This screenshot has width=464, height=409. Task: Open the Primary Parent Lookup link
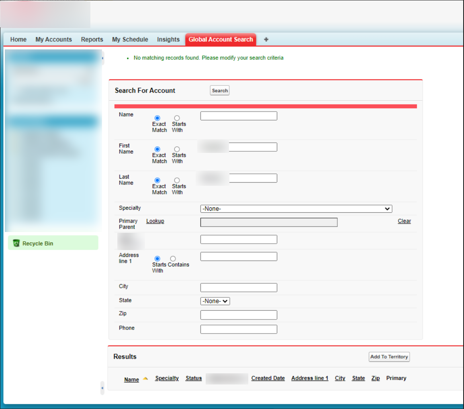point(155,221)
